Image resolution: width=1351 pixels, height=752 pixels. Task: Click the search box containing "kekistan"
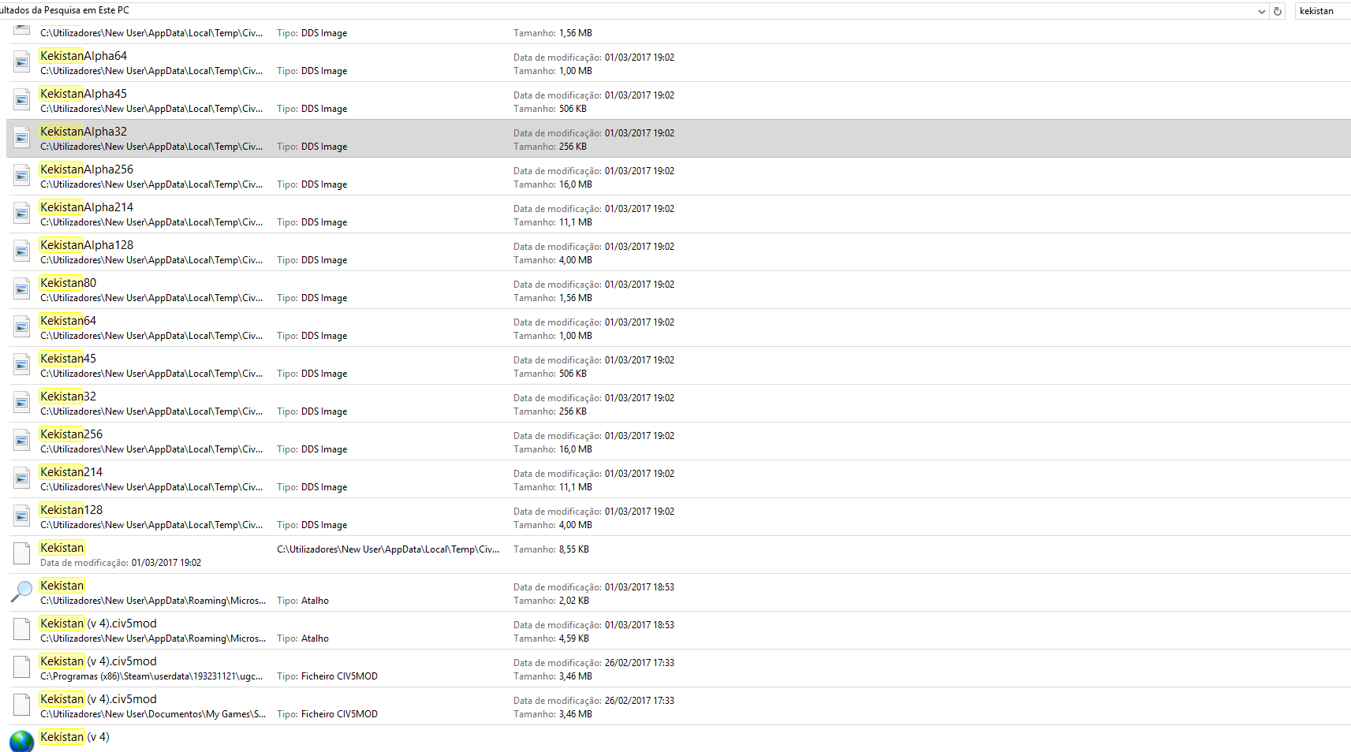coord(1320,11)
